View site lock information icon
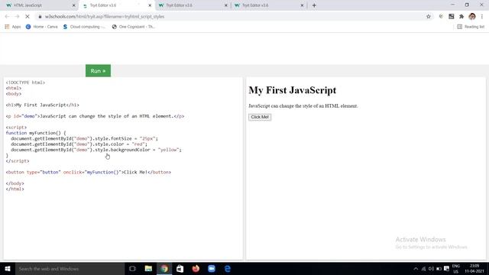This screenshot has width=489, height=275. pyautogui.click(x=40, y=17)
